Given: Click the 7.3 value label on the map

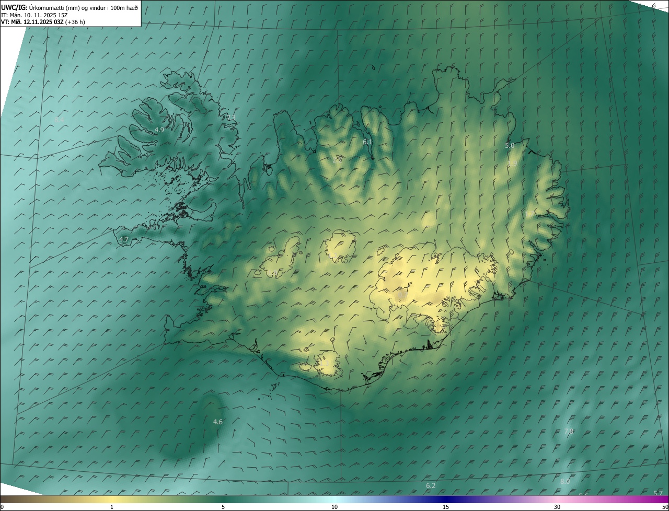Looking at the screenshot, I should 231,118.
